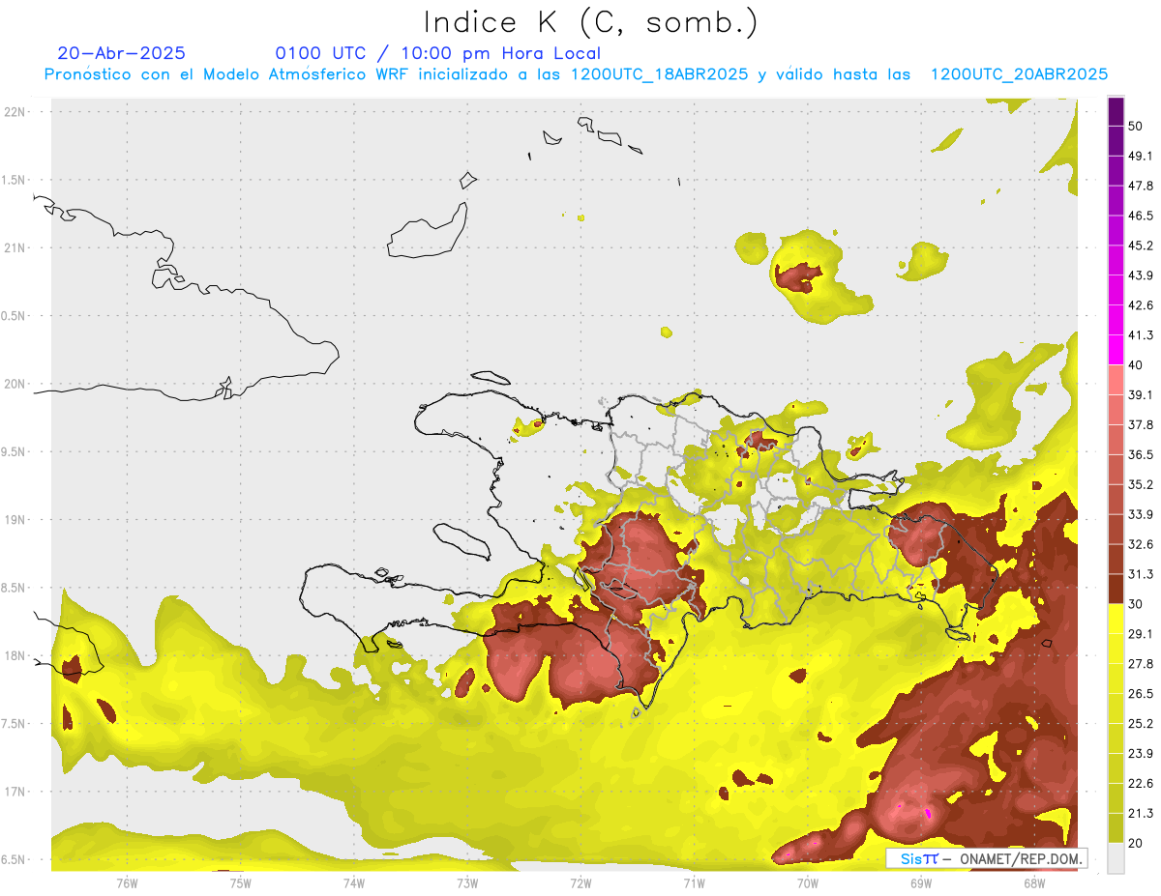Click the bright yellow colorbar segment between 29.1 and 30
Screen dimensions: 1161x896
click(1116, 619)
